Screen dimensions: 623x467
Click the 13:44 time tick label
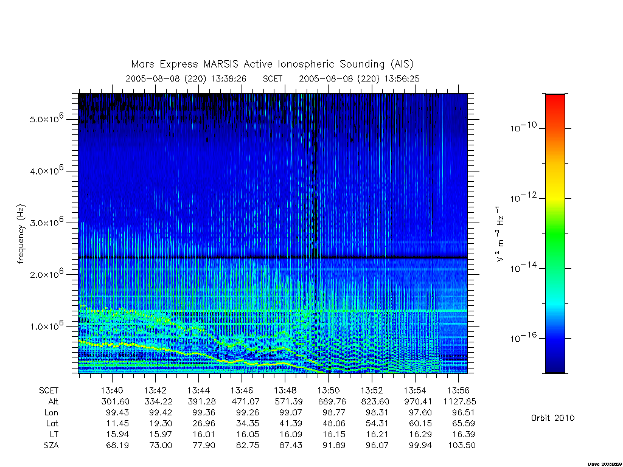pyautogui.click(x=199, y=390)
